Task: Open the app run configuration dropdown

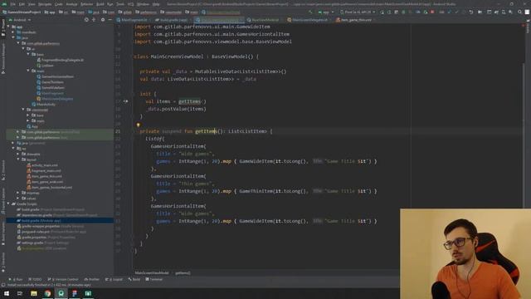Action: [326, 12]
